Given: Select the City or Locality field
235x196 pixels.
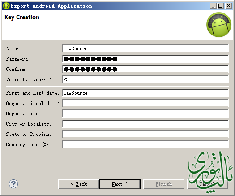Looking at the screenshot, I should [x=145, y=124].
